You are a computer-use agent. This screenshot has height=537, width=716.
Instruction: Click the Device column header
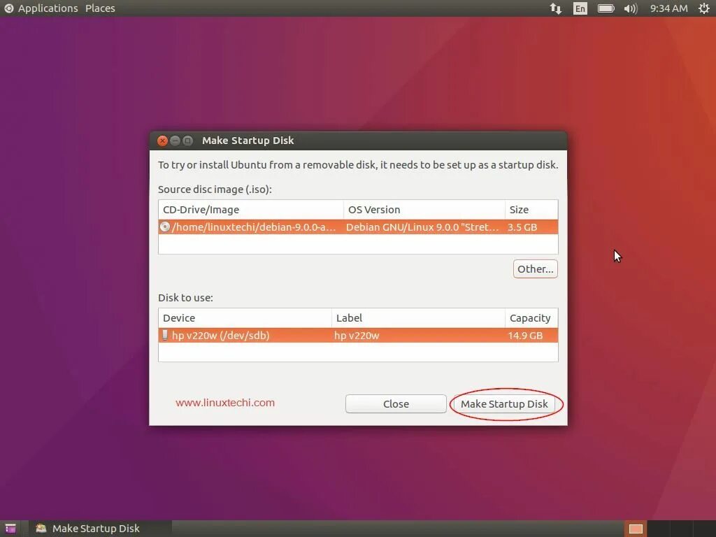[245, 318]
